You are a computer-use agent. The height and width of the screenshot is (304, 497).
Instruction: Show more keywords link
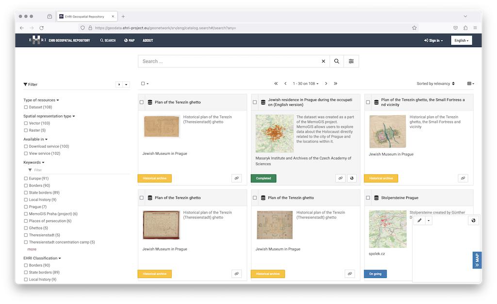[x=32, y=249]
